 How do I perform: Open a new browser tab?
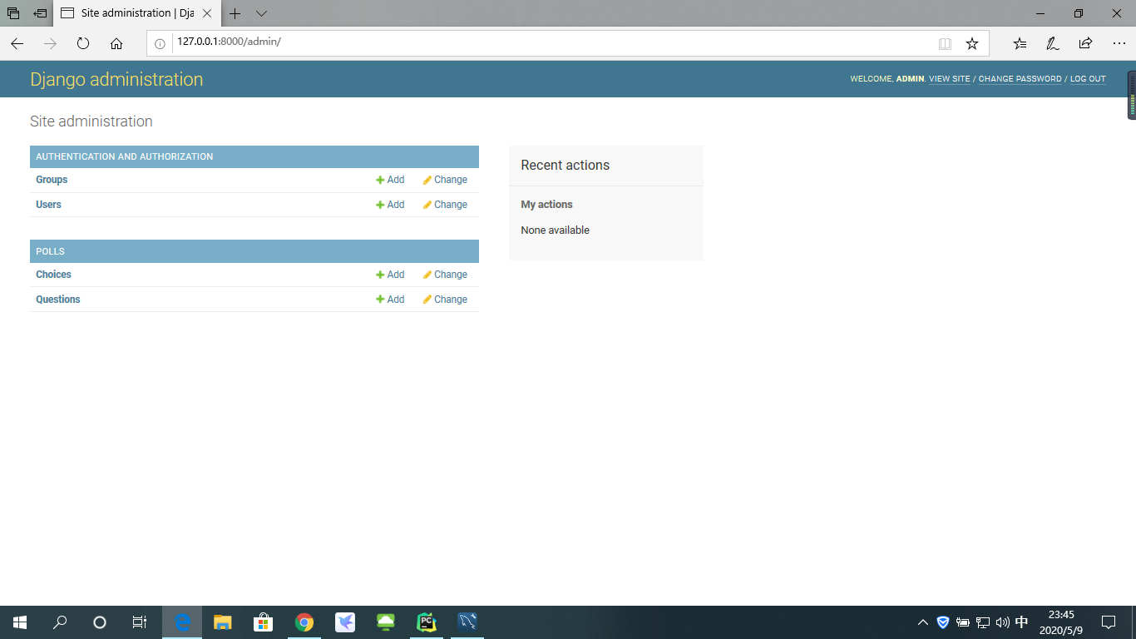point(235,13)
